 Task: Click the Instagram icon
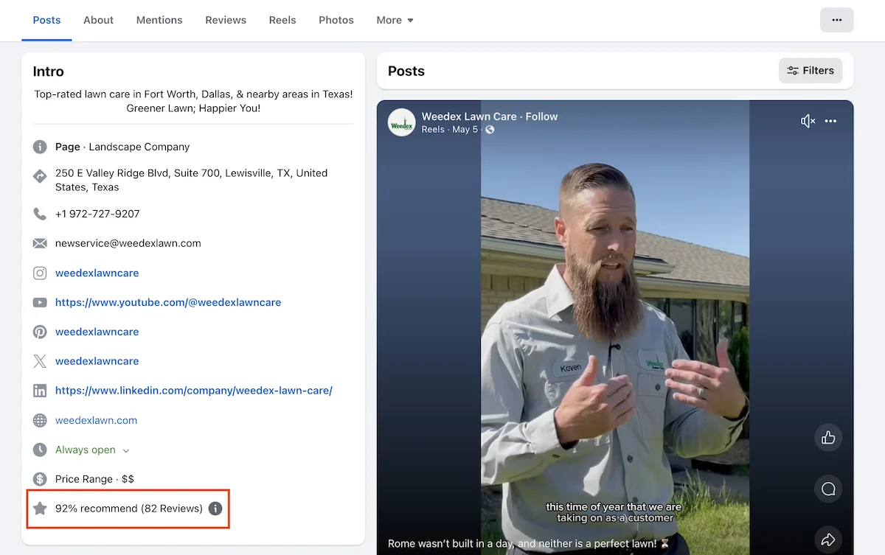(x=40, y=273)
